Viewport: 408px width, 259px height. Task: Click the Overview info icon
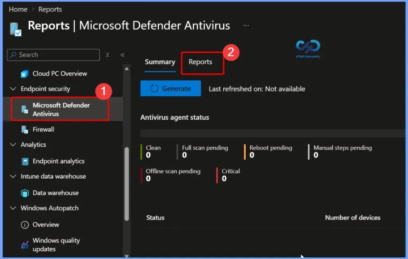25,225
